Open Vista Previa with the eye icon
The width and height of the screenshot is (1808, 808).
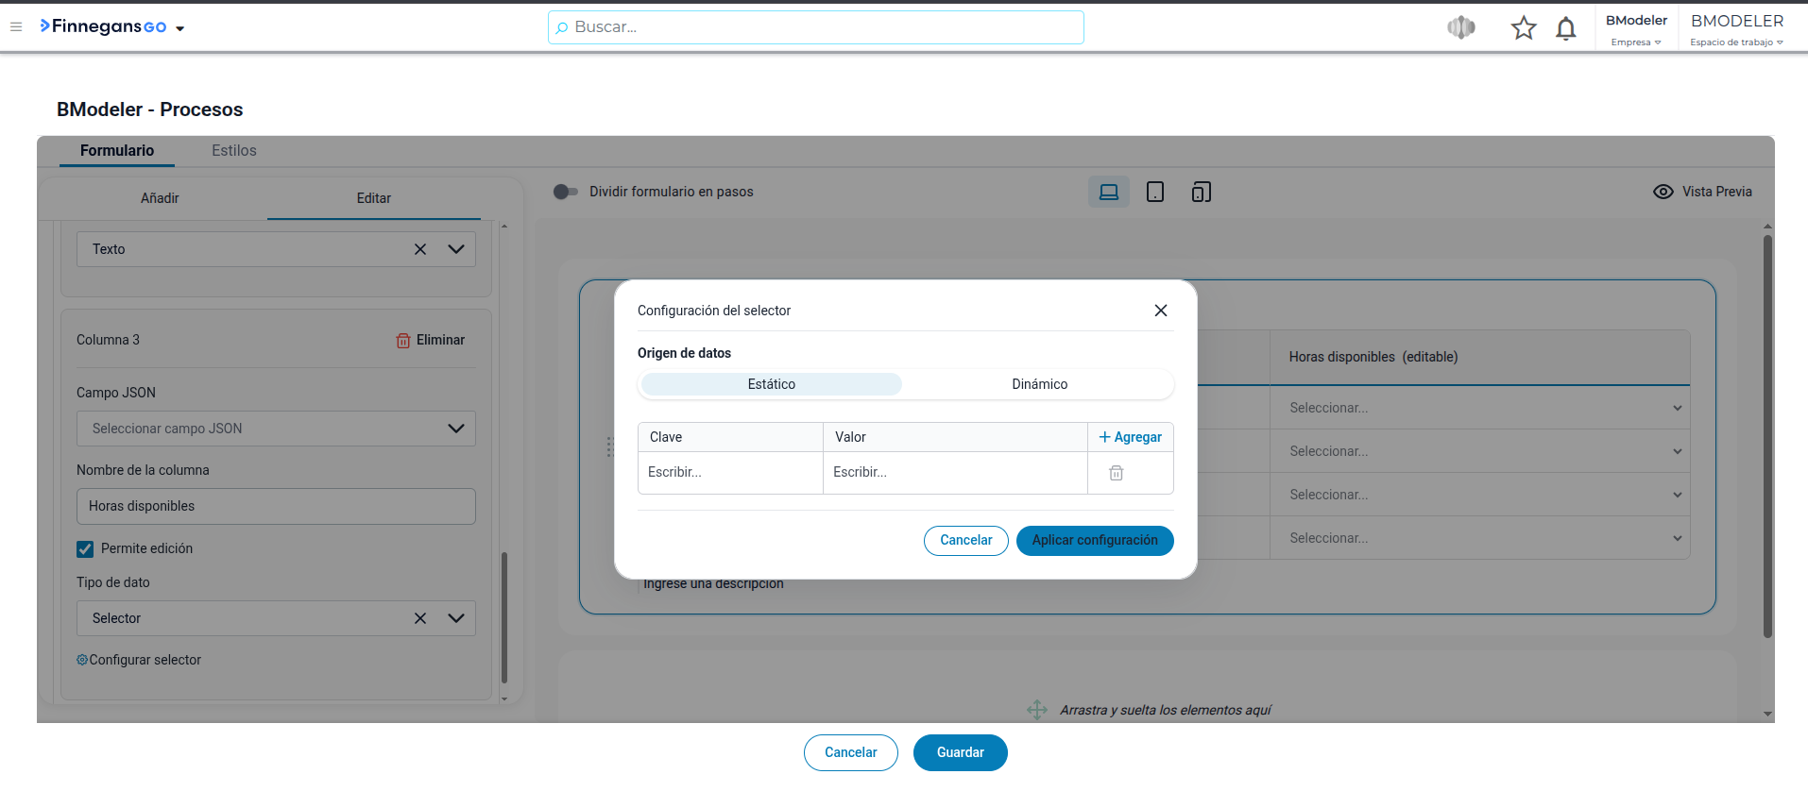(1702, 192)
